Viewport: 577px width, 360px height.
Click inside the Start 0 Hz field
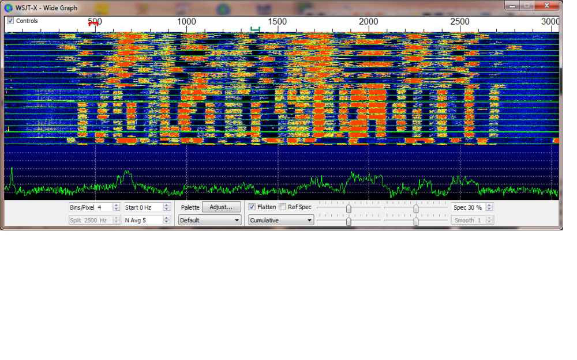[144, 207]
